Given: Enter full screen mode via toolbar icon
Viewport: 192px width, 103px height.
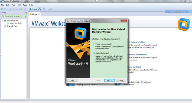Looking at the screenshot, I should tap(40, 9).
